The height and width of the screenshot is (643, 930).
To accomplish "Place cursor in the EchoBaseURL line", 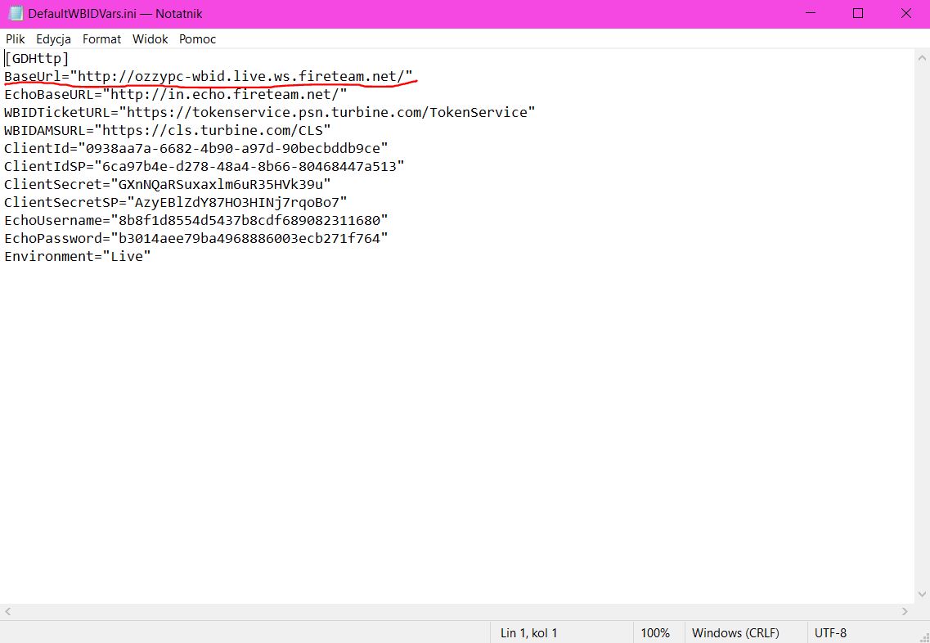I will coord(176,94).
